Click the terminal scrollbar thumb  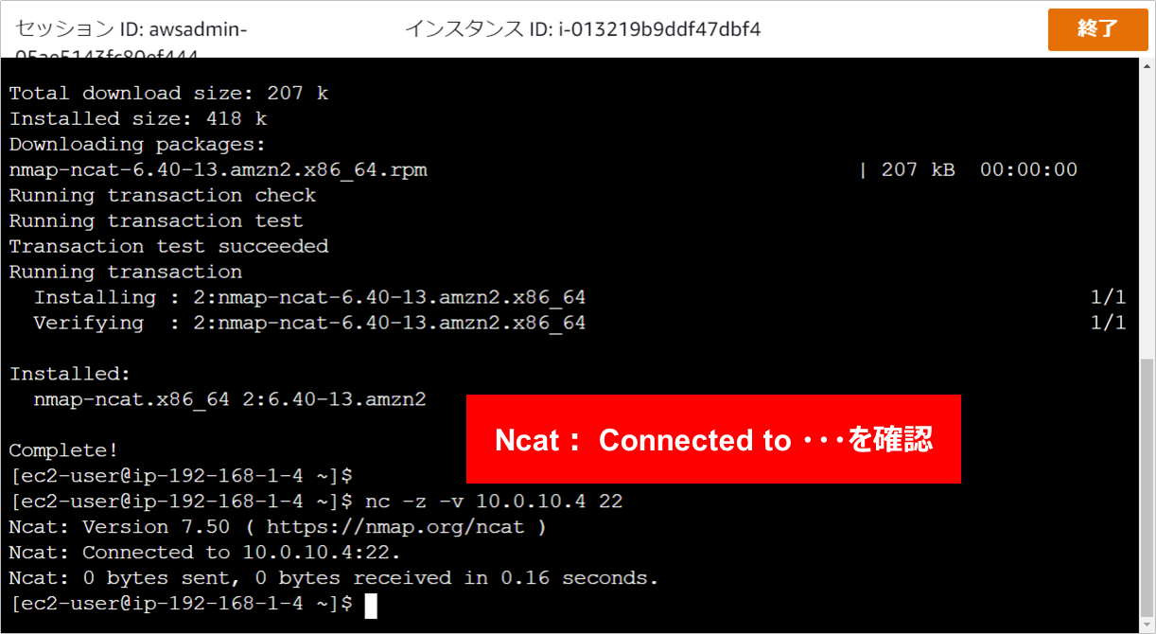(1147, 485)
